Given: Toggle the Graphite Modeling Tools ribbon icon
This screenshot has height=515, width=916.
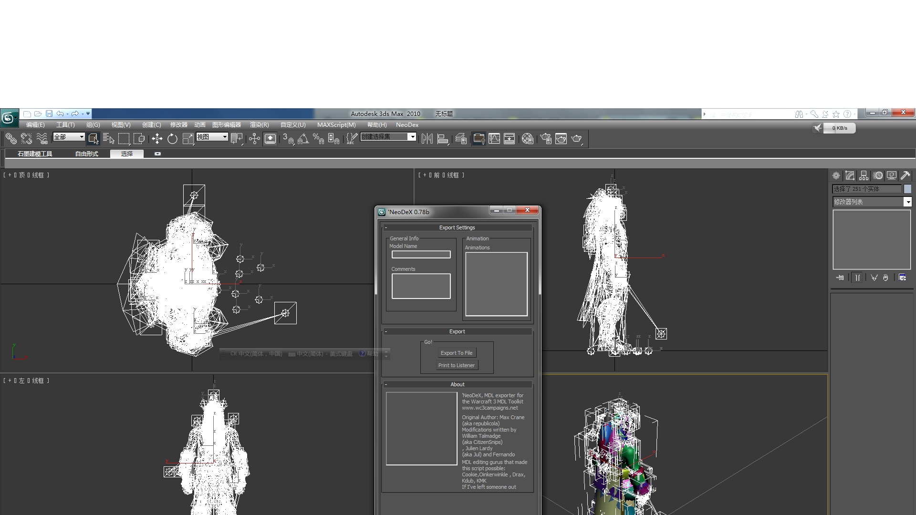Looking at the screenshot, I should [479, 139].
